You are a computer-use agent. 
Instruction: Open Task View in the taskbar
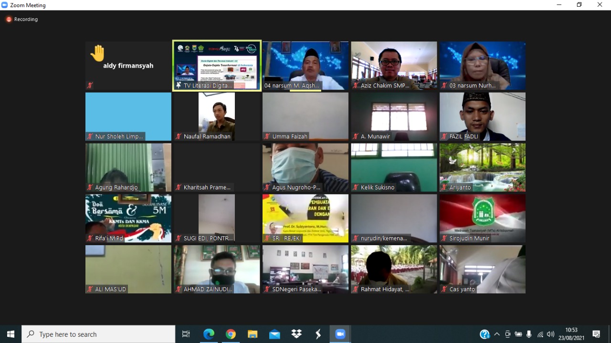click(186, 334)
